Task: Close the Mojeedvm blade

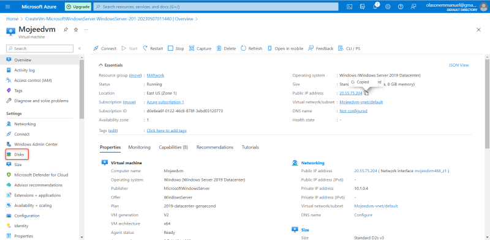Action: (x=478, y=29)
